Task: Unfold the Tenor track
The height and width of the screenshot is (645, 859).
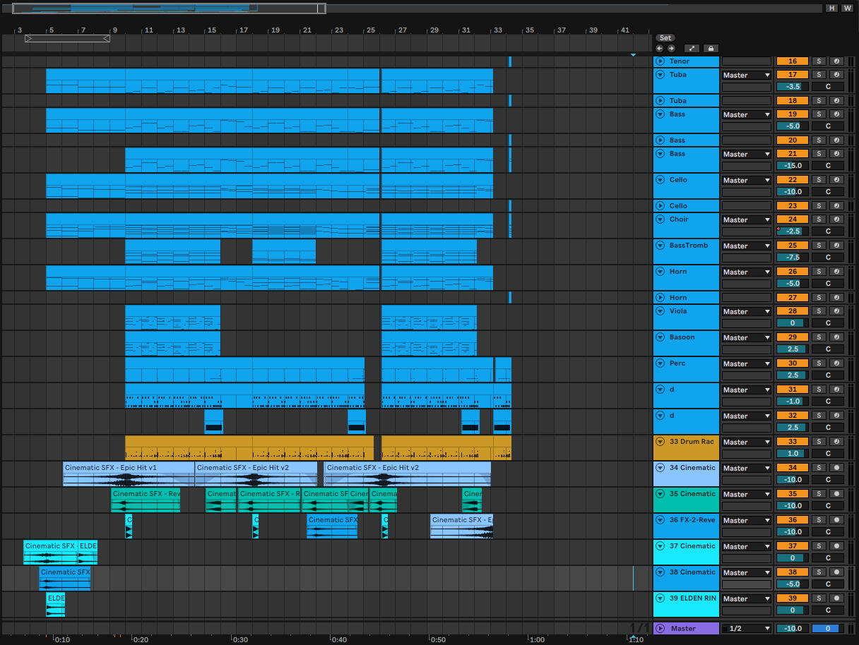Action: (x=660, y=61)
